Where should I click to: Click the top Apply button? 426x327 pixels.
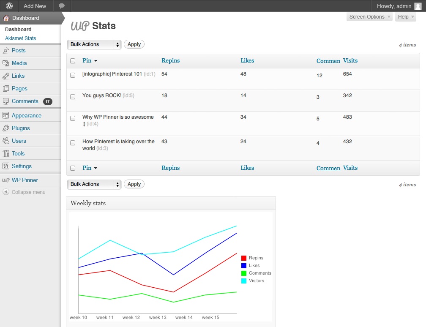pyautogui.click(x=134, y=44)
